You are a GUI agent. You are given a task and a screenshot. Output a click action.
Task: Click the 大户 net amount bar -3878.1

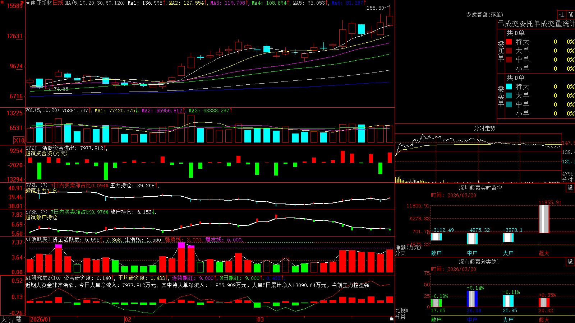508,238
